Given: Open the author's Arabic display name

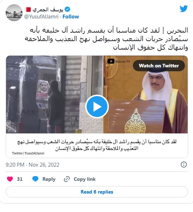Looking at the screenshot, I should coord(48,10).
